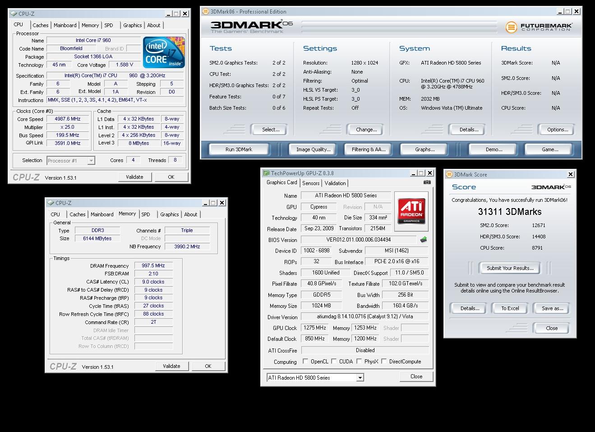
Task: Click the Intel Core i7 logo in CPU-Z
Action: [x=164, y=52]
